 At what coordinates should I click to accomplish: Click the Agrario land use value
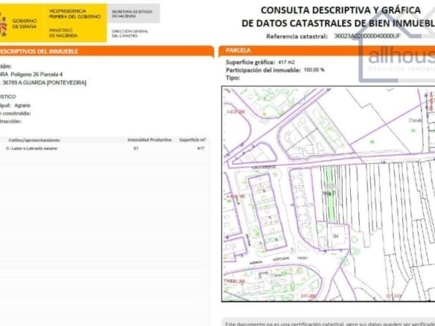[x=22, y=106]
